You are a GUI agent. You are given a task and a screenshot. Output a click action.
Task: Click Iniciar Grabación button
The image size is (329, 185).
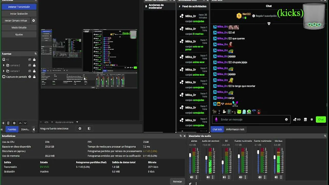19,14
